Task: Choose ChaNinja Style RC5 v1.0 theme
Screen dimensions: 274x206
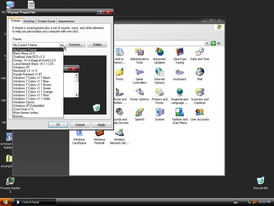Action: click(x=38, y=57)
